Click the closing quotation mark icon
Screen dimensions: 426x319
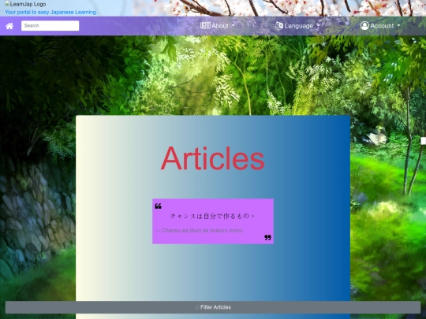click(267, 238)
